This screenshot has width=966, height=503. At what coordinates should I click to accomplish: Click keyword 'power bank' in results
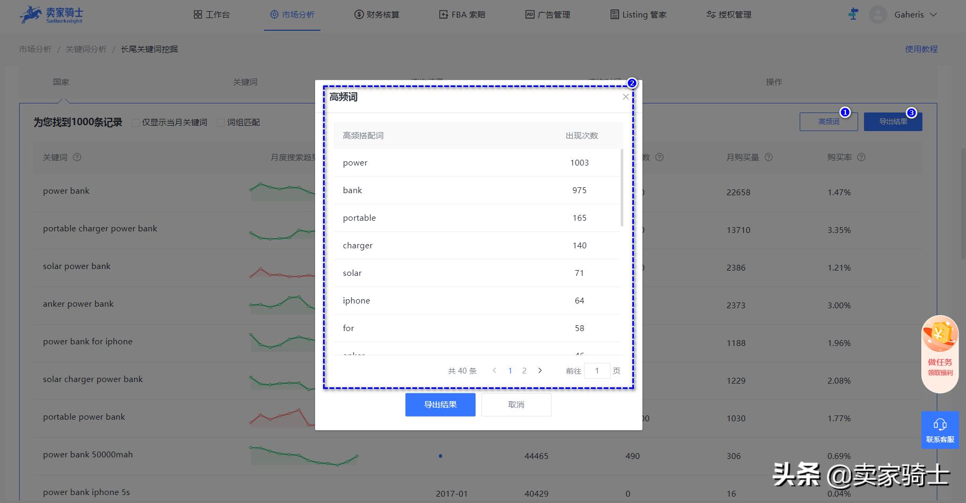[66, 190]
